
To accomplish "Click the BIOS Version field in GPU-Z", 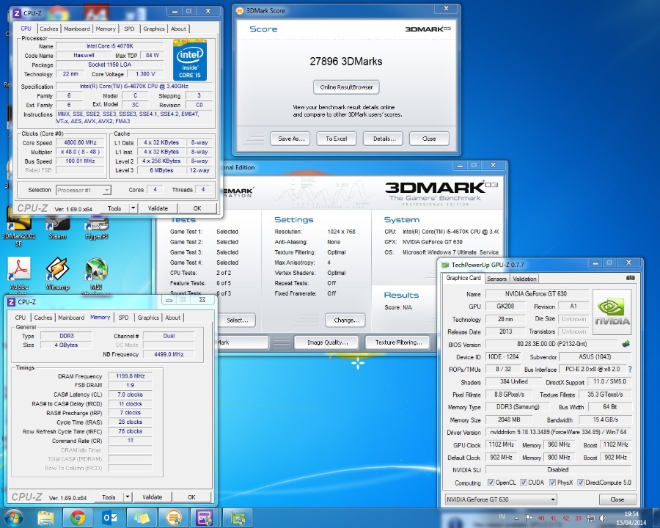I will [x=551, y=344].
